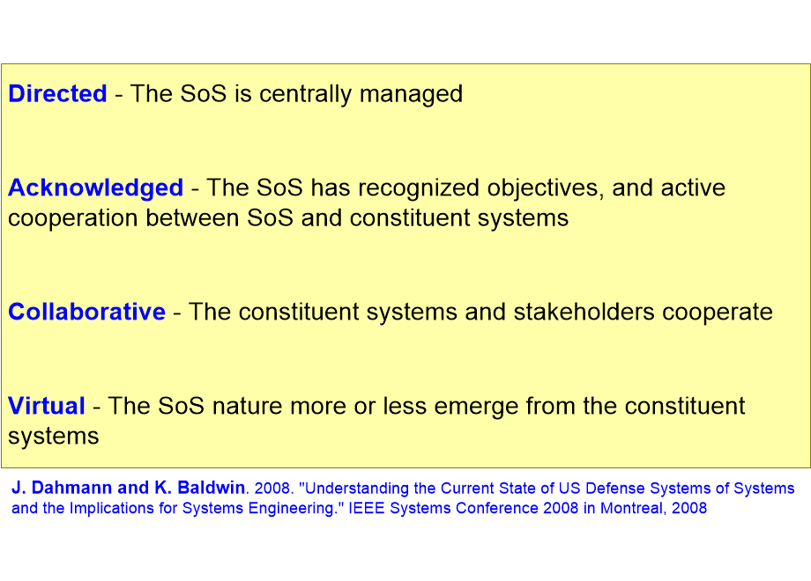The width and height of the screenshot is (811, 581).
Task: Click the blue "Acknowledged" heading
Action: tap(96, 188)
